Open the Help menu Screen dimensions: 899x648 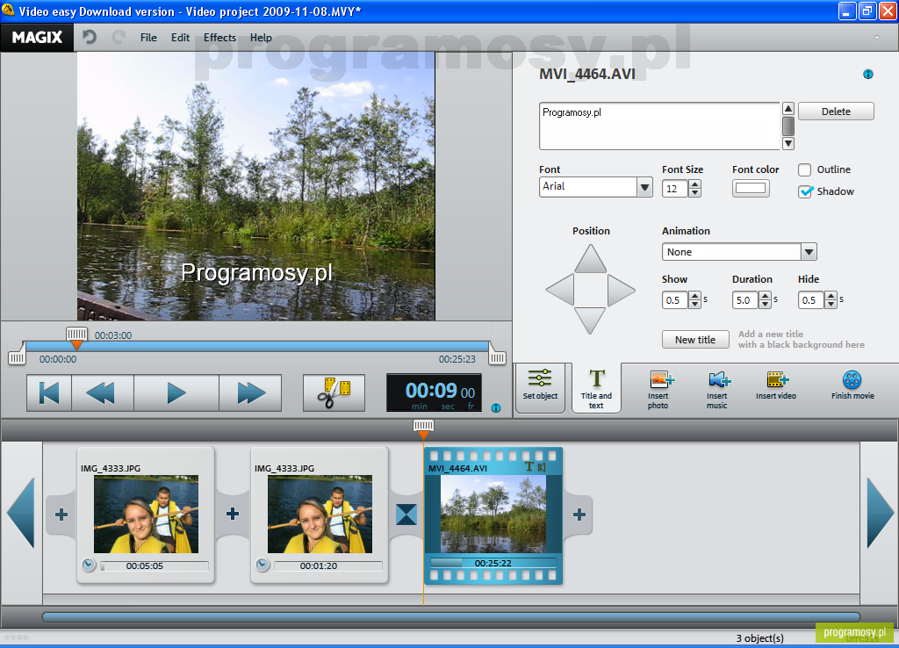click(261, 37)
